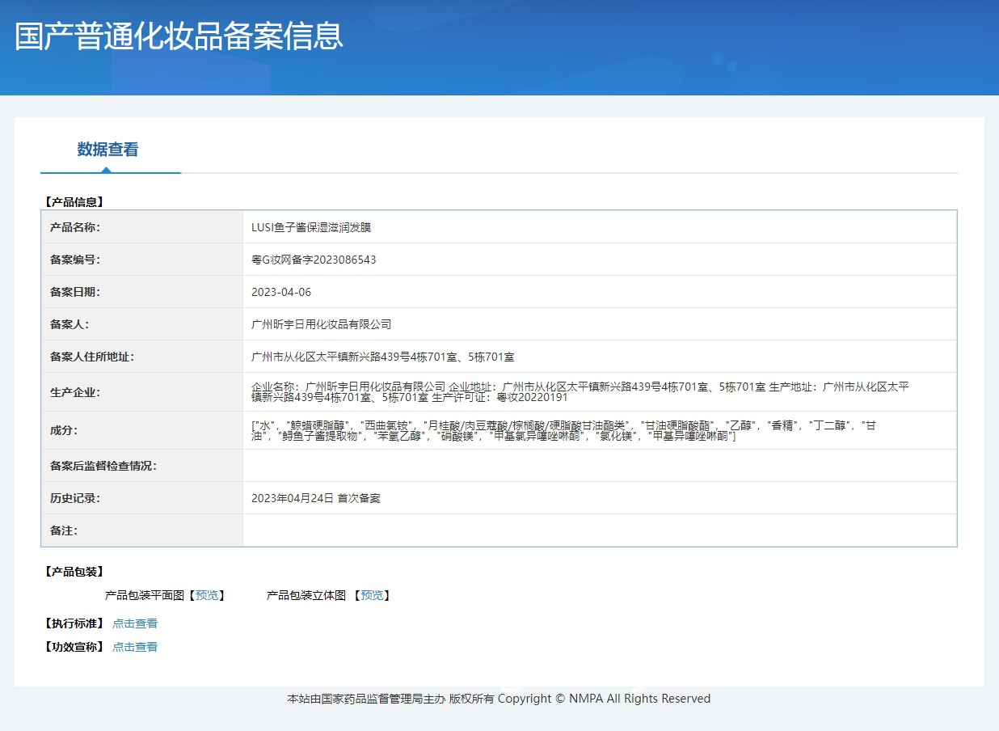Select filing number 粤G妆网备字2023086543
Screen dimensions: 999x731
pos(314,260)
